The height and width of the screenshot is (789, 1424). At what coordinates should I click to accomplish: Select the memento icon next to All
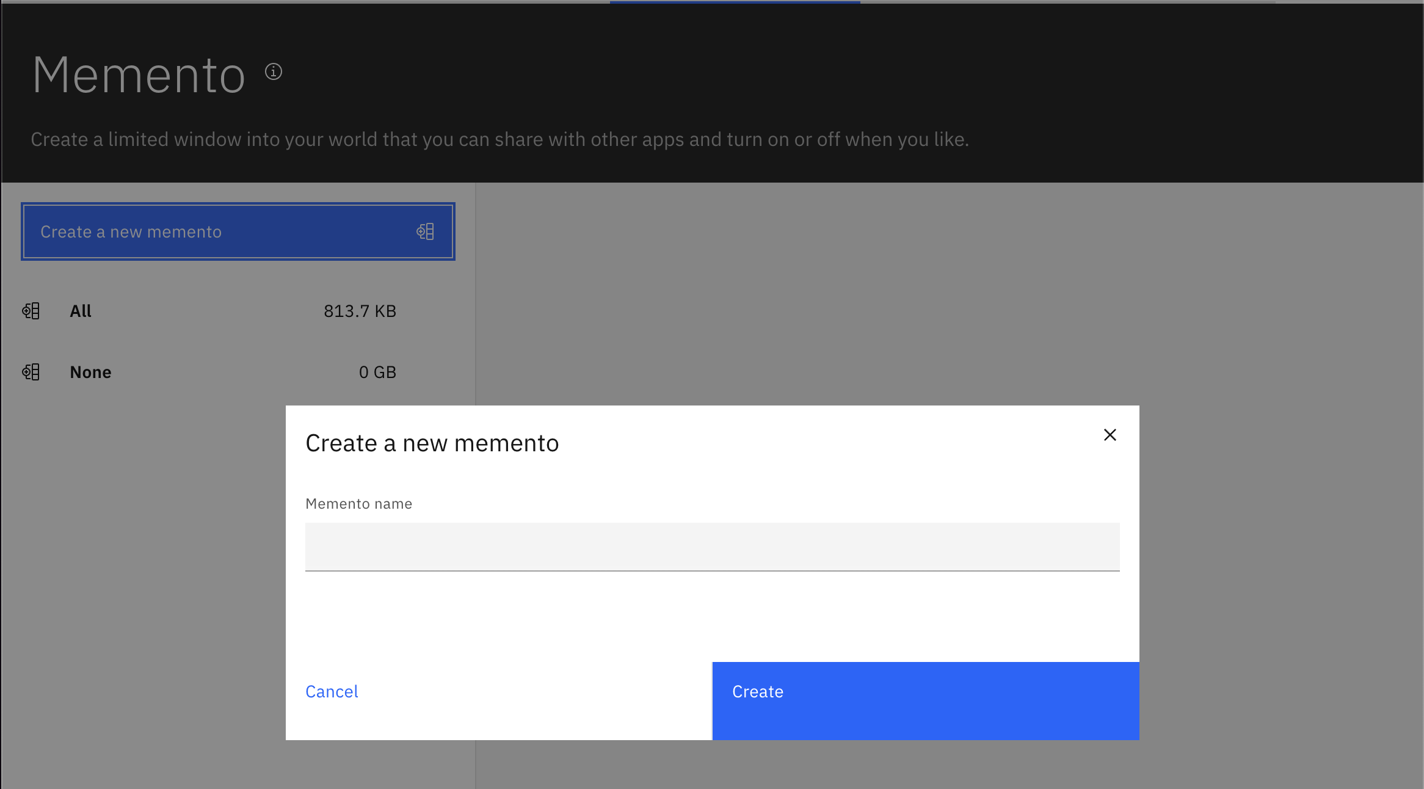tap(31, 311)
